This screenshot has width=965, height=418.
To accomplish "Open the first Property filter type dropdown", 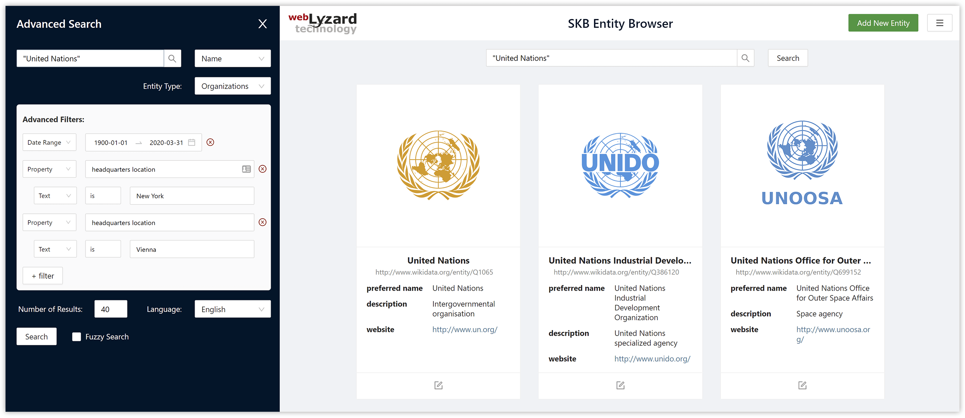I will tap(49, 169).
